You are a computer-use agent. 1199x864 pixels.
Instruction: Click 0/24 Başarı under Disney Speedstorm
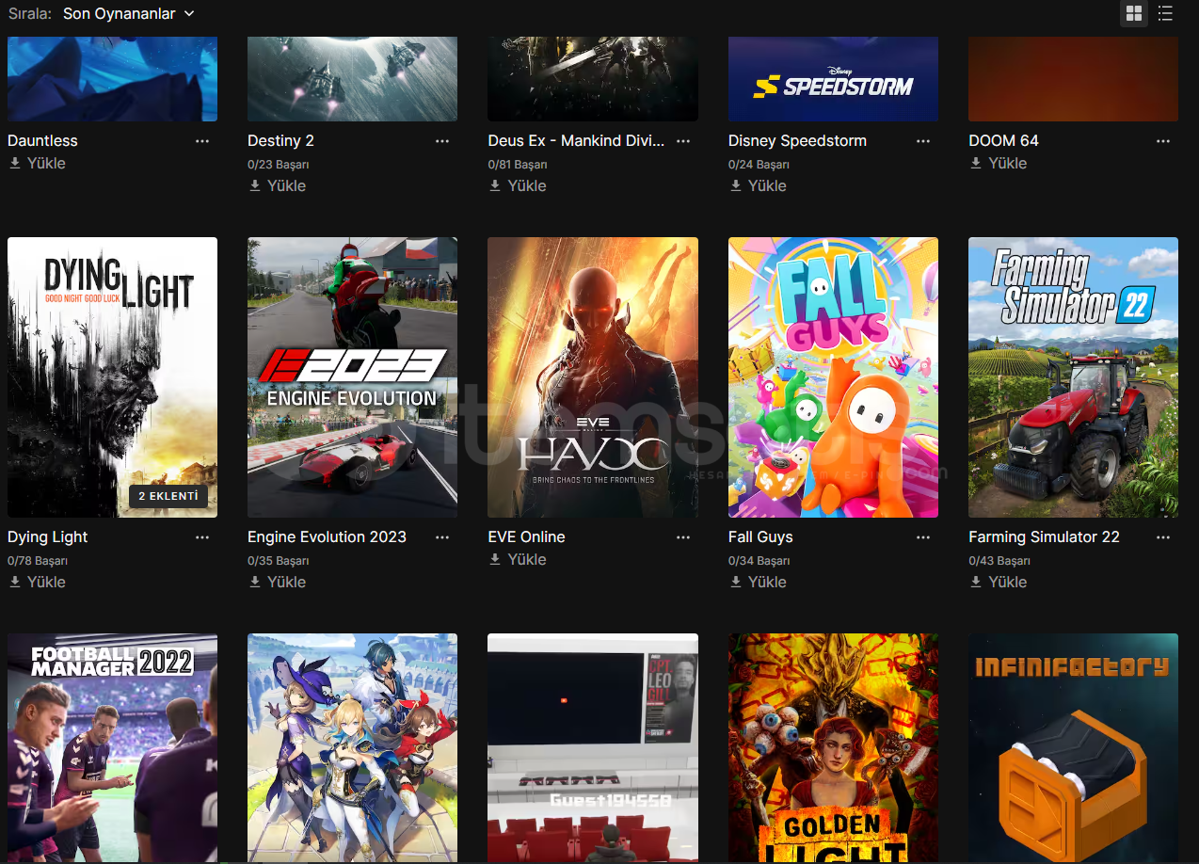tap(759, 165)
